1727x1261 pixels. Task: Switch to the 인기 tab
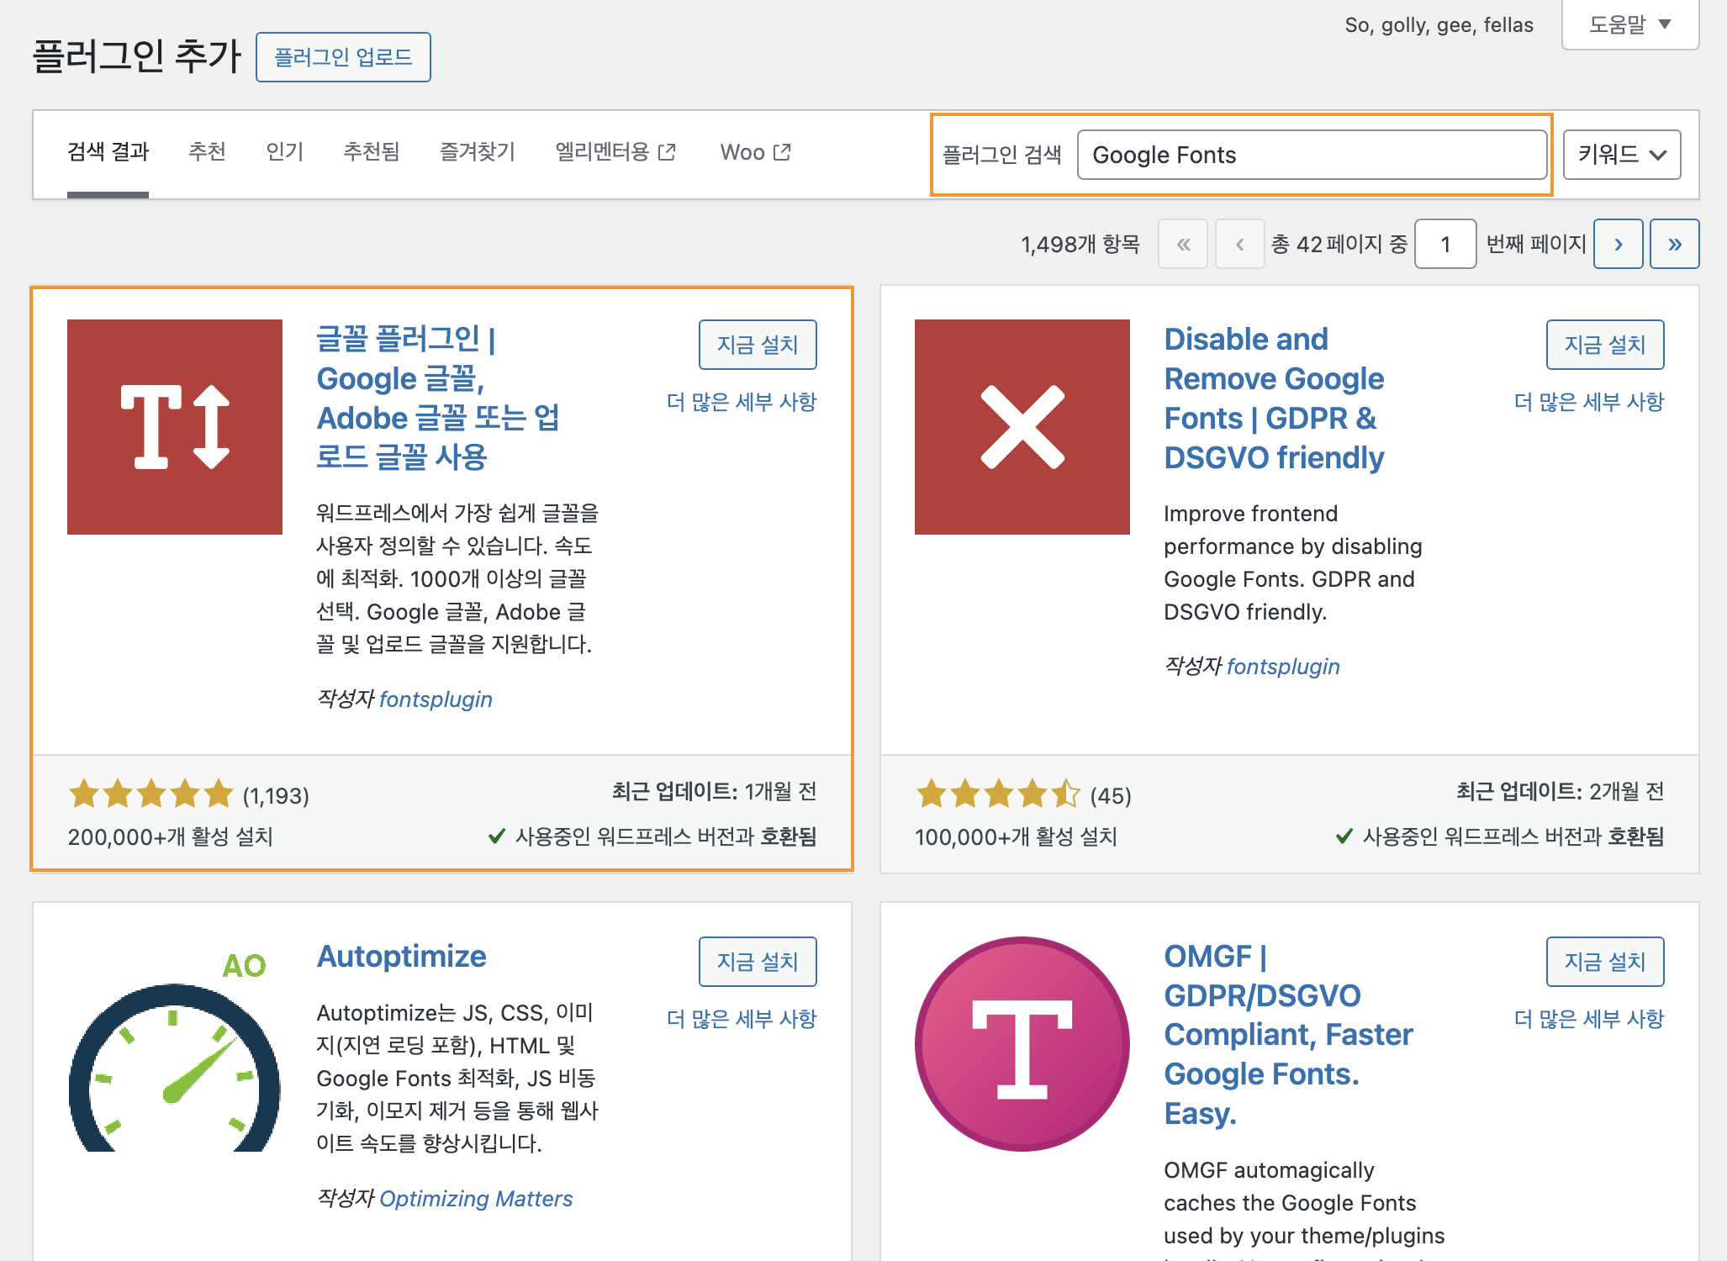284,152
